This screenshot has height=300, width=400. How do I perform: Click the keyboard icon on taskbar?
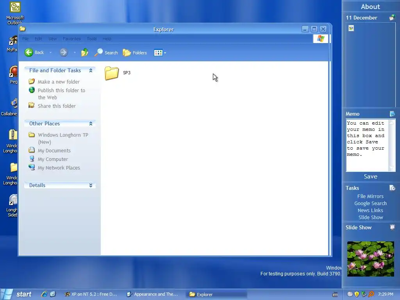[x=335, y=295]
